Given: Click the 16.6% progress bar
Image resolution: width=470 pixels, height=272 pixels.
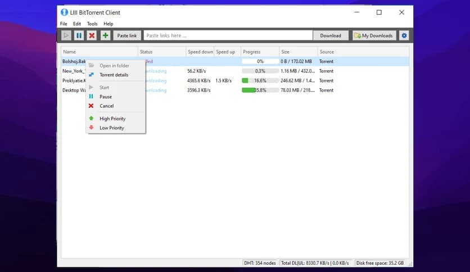Looking at the screenshot, I should (x=260, y=80).
